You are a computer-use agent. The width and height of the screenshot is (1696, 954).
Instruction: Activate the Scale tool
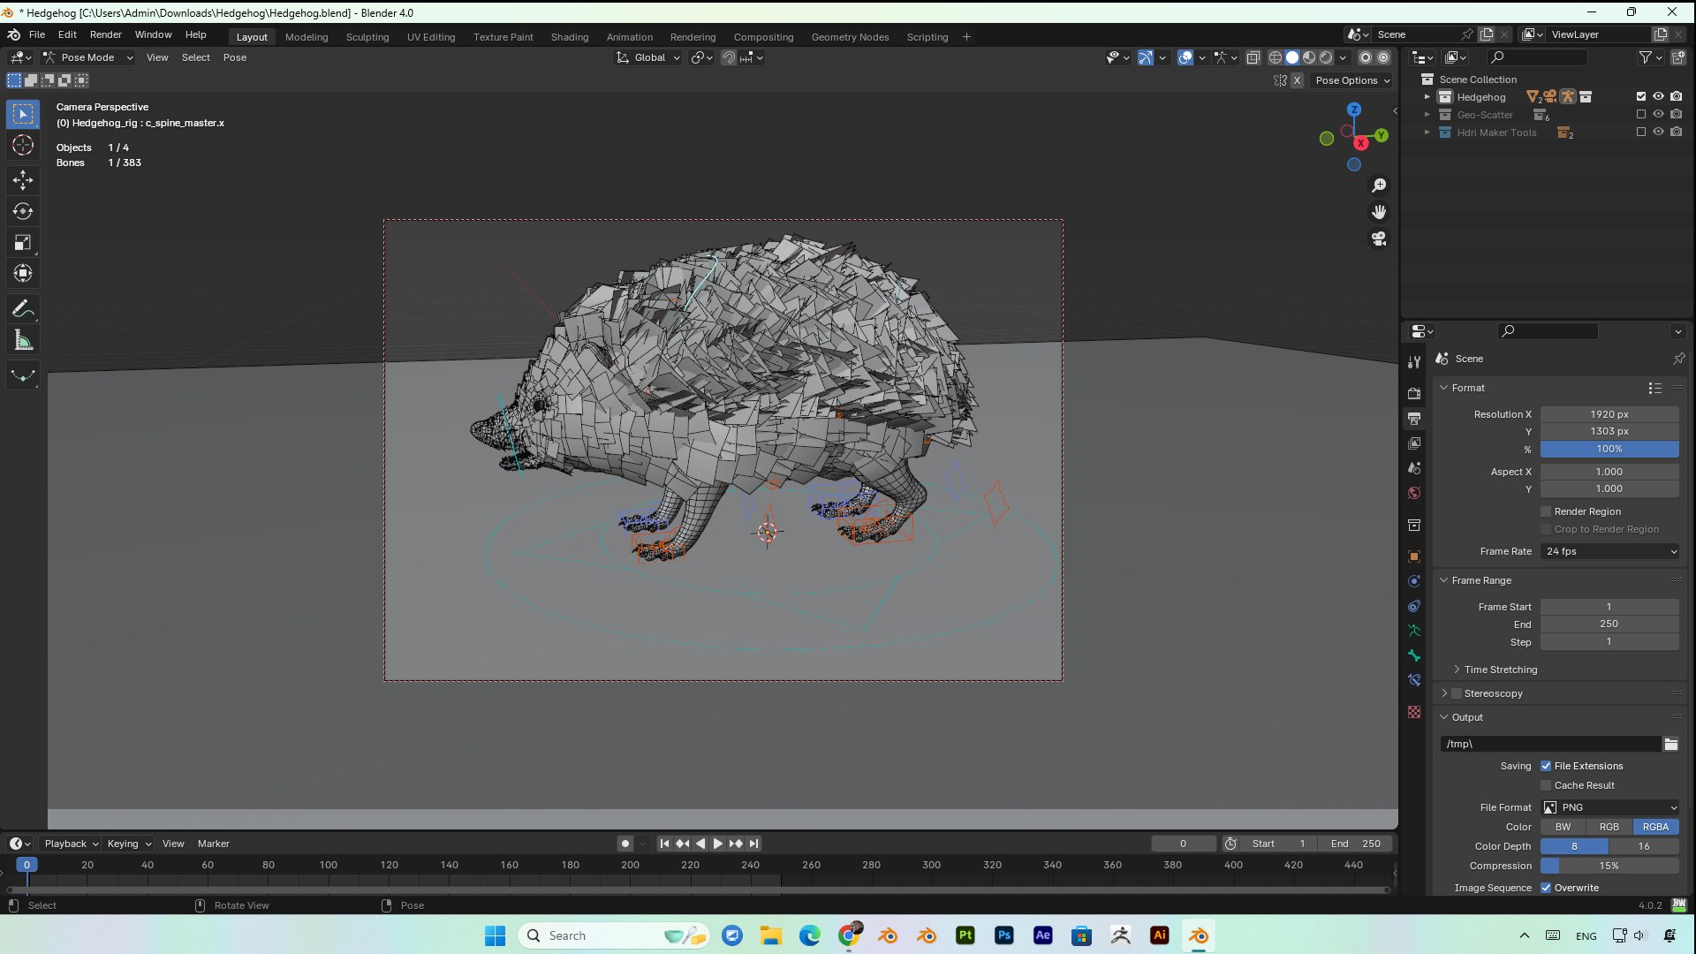(x=23, y=242)
